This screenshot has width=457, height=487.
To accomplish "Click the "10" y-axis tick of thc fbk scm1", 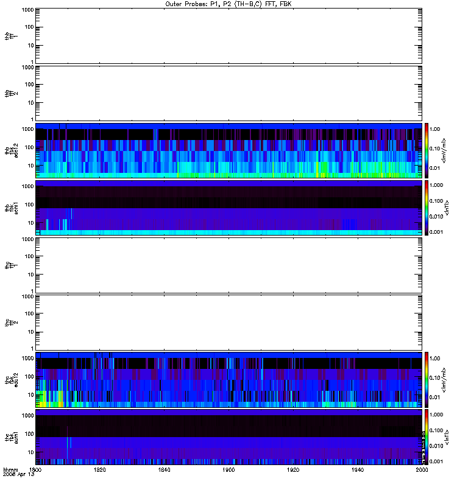I will tap(31, 452).
